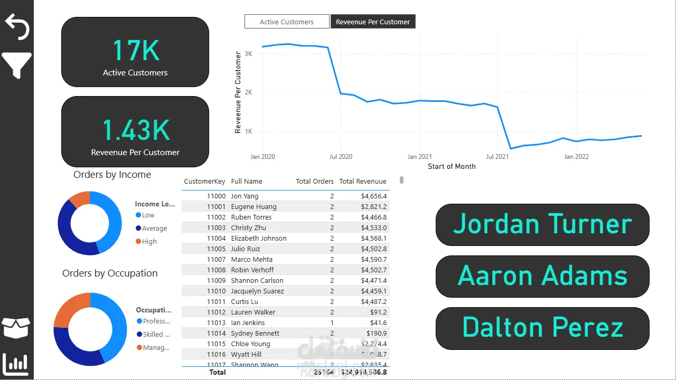Sort by the CustomerKey column header

(x=204, y=181)
